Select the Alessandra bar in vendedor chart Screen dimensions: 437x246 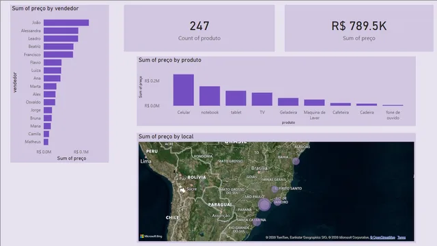click(x=61, y=31)
